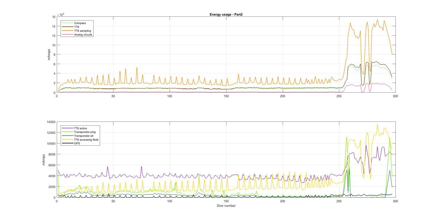This screenshot has height=222, width=437.
Task: Click the "mAmps" y-axis label of bottom plot
Action: click(x=44, y=160)
